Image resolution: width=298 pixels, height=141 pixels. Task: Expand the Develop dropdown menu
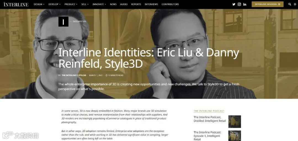(55, 4)
